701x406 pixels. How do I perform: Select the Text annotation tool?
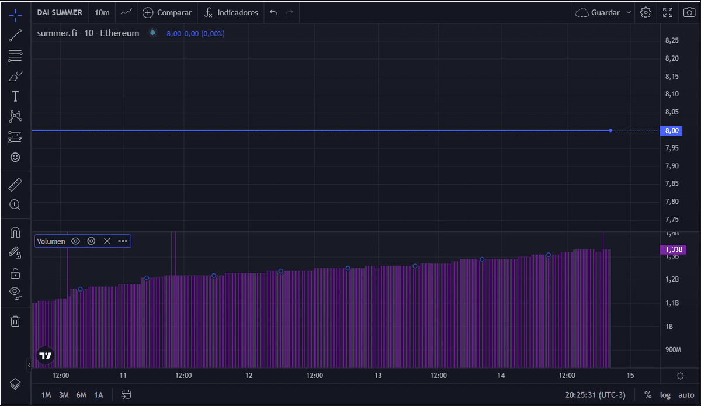point(15,96)
